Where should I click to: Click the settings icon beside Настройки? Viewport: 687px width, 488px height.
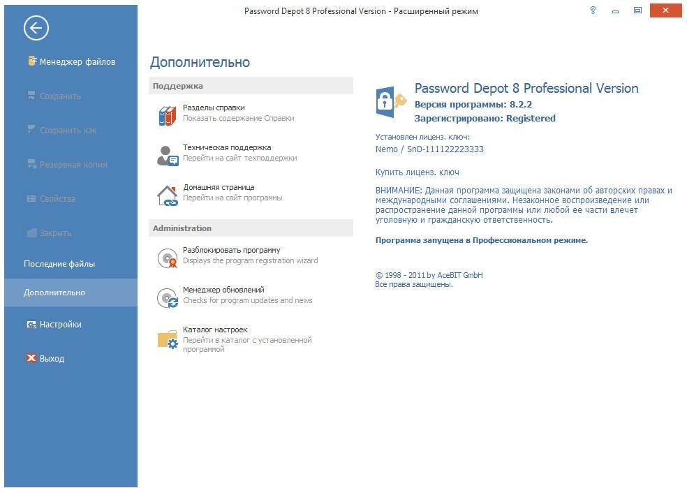31,325
